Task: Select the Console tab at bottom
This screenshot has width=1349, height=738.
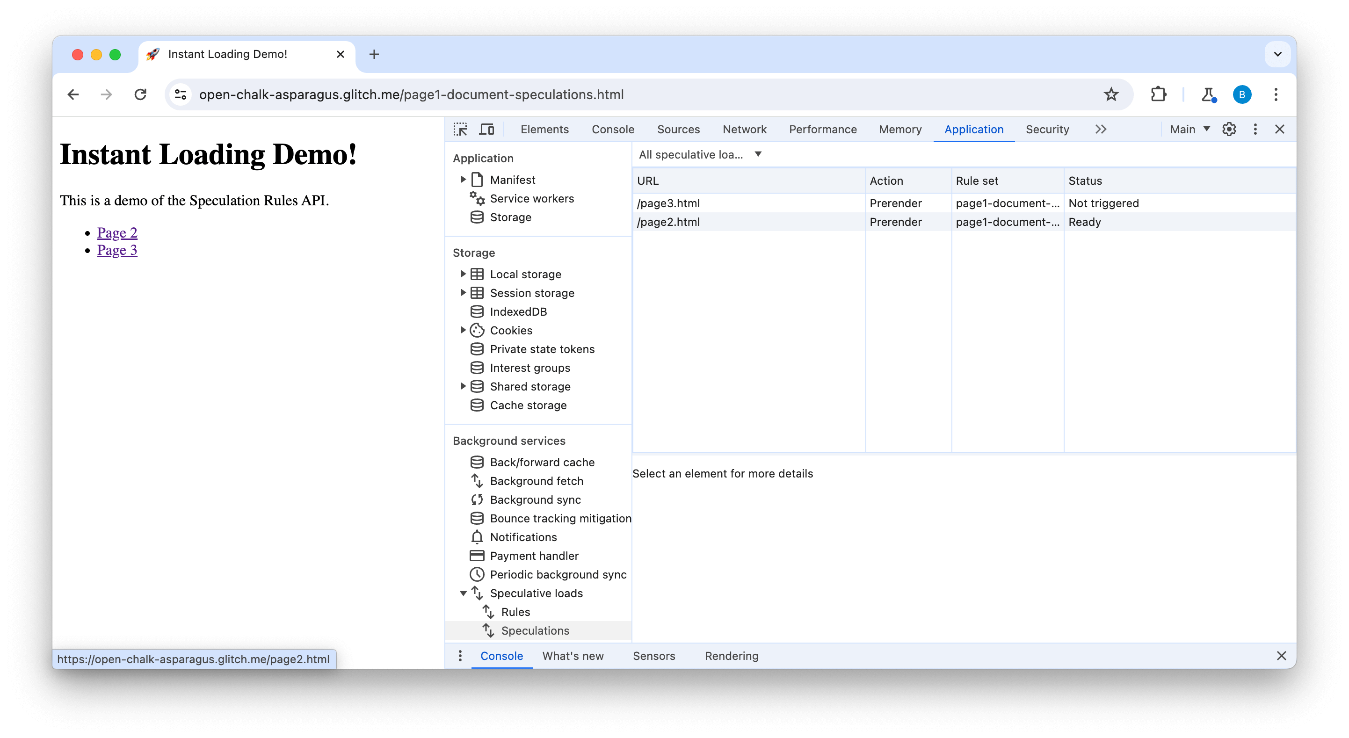Action: pyautogui.click(x=502, y=655)
